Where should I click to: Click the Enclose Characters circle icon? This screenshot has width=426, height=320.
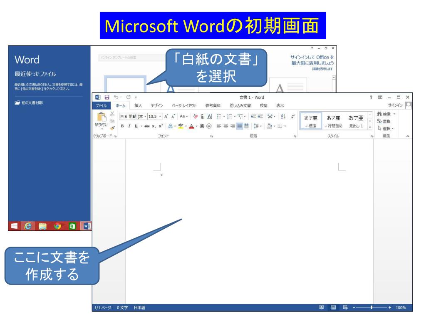pyautogui.click(x=209, y=126)
